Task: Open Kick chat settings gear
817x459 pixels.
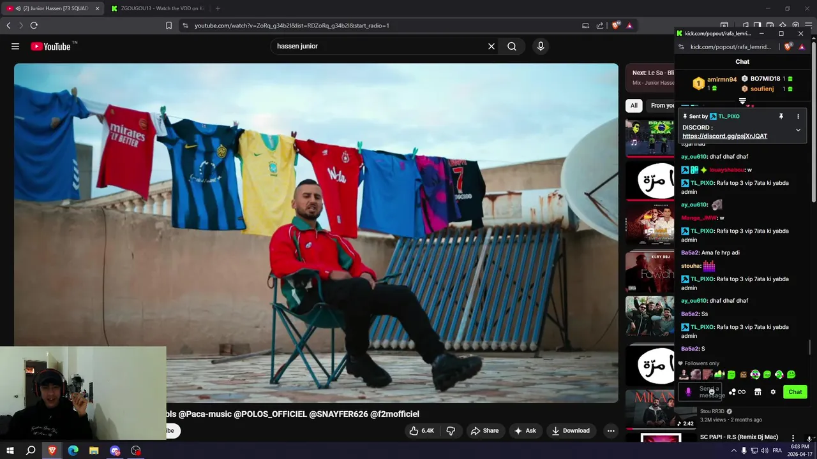Action: (773, 392)
